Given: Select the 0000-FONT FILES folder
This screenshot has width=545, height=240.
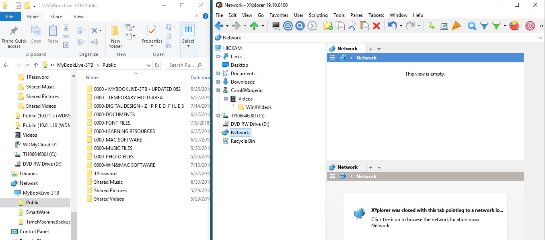Looking at the screenshot, I should (112, 123).
